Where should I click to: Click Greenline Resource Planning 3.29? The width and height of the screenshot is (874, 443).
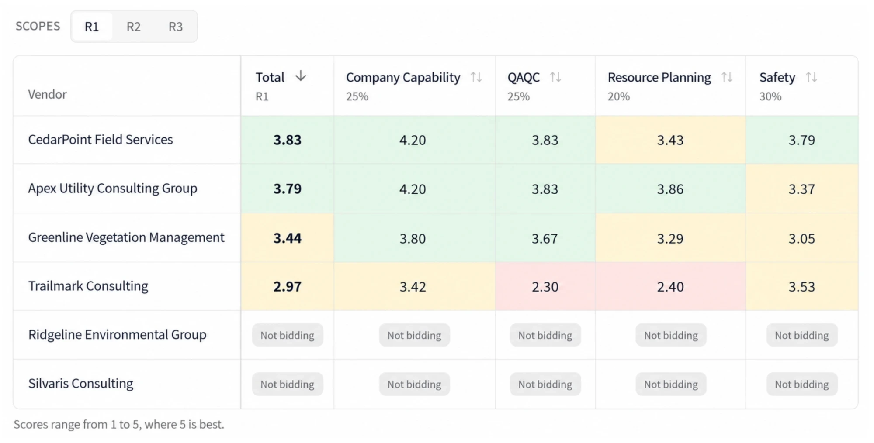(670, 238)
